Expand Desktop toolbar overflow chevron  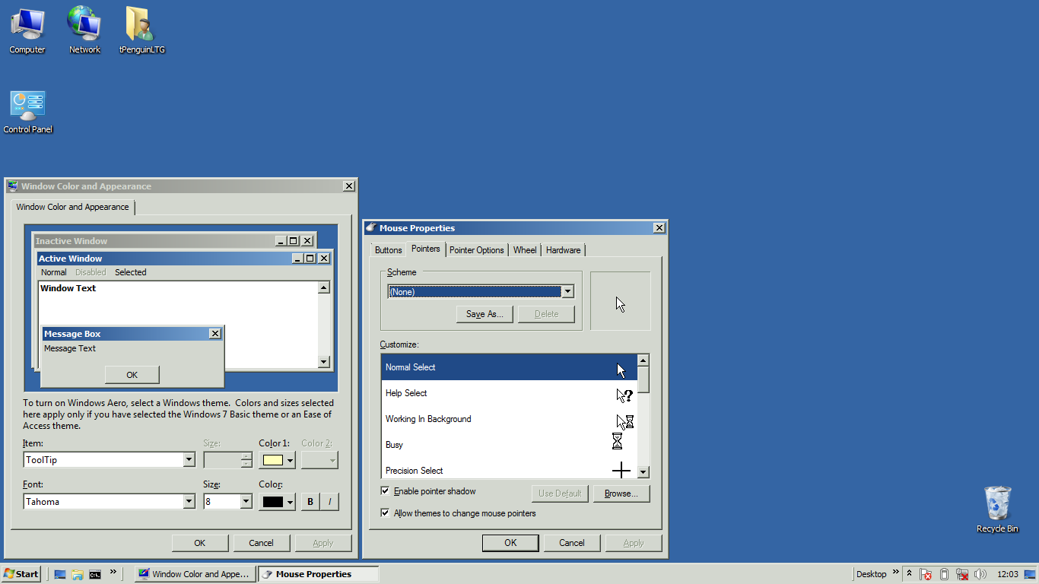(x=896, y=572)
